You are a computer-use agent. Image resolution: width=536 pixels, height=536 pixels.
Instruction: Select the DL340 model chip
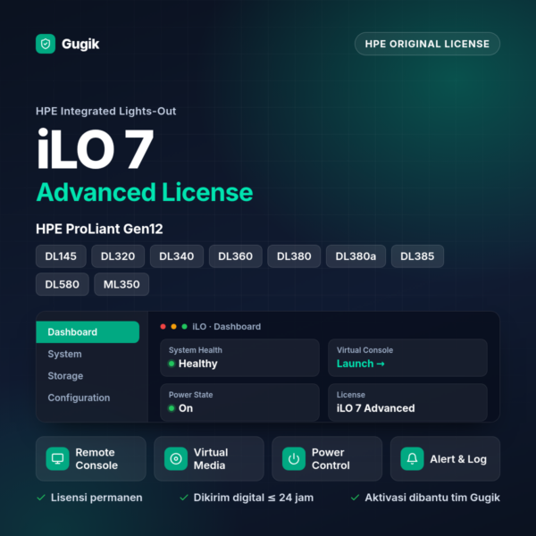(176, 256)
